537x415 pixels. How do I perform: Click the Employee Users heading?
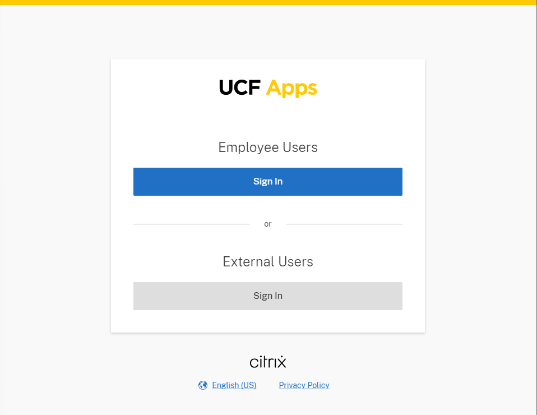pyautogui.click(x=268, y=147)
